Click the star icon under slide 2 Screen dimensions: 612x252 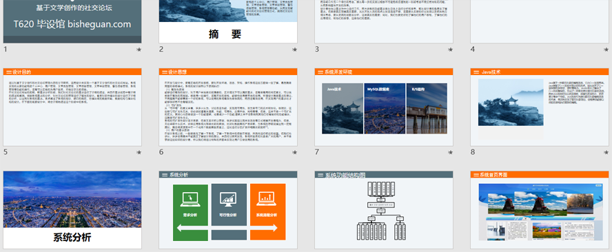[295, 50]
